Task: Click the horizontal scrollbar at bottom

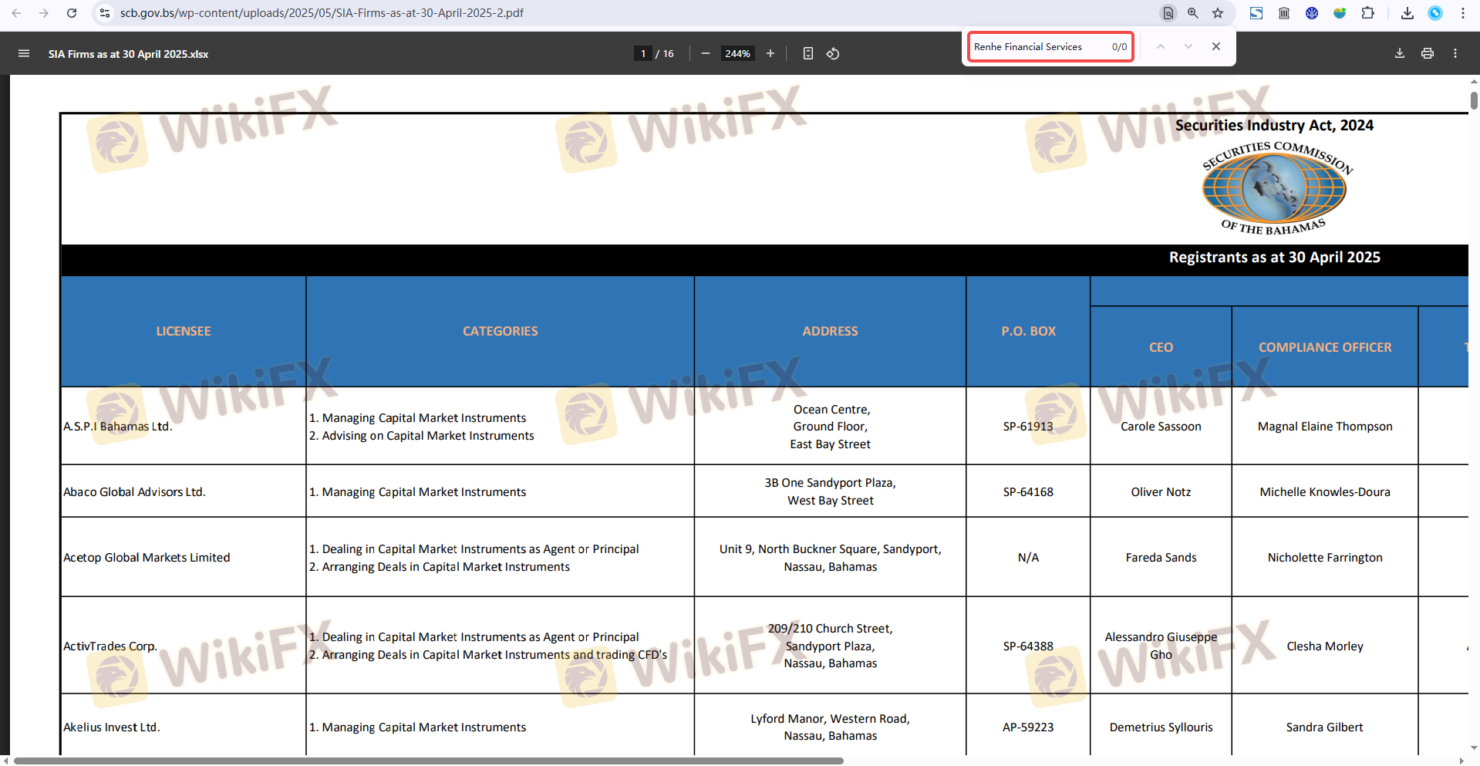Action: click(428, 761)
